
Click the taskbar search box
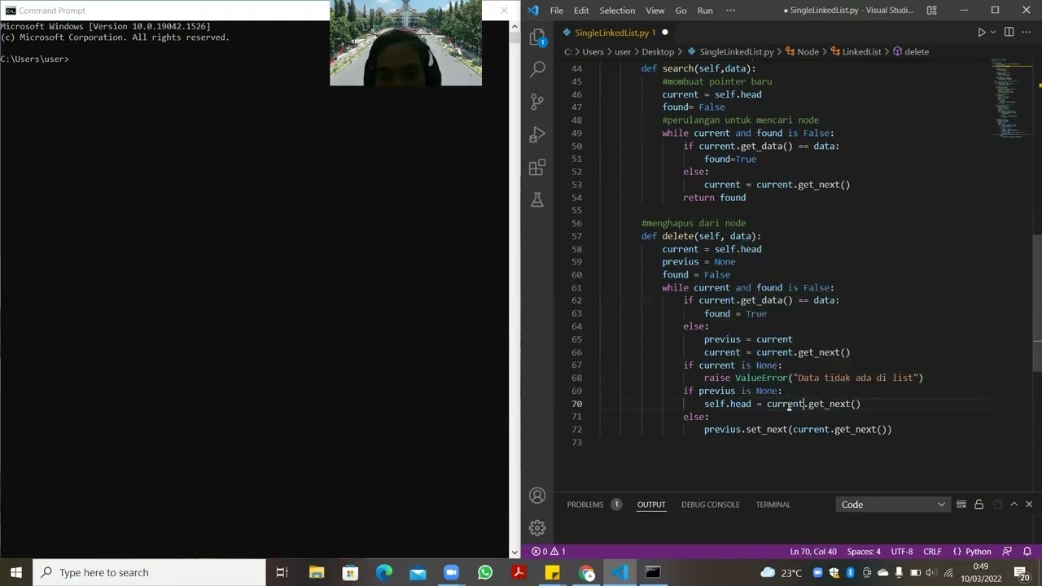[149, 572]
